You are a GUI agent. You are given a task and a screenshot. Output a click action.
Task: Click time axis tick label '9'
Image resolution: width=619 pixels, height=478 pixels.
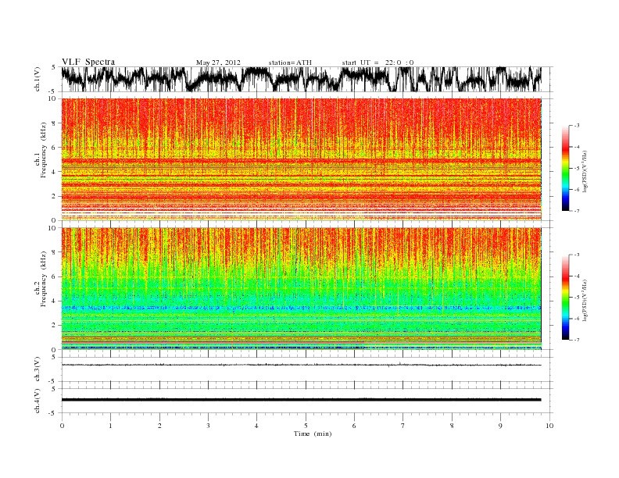[x=500, y=426]
